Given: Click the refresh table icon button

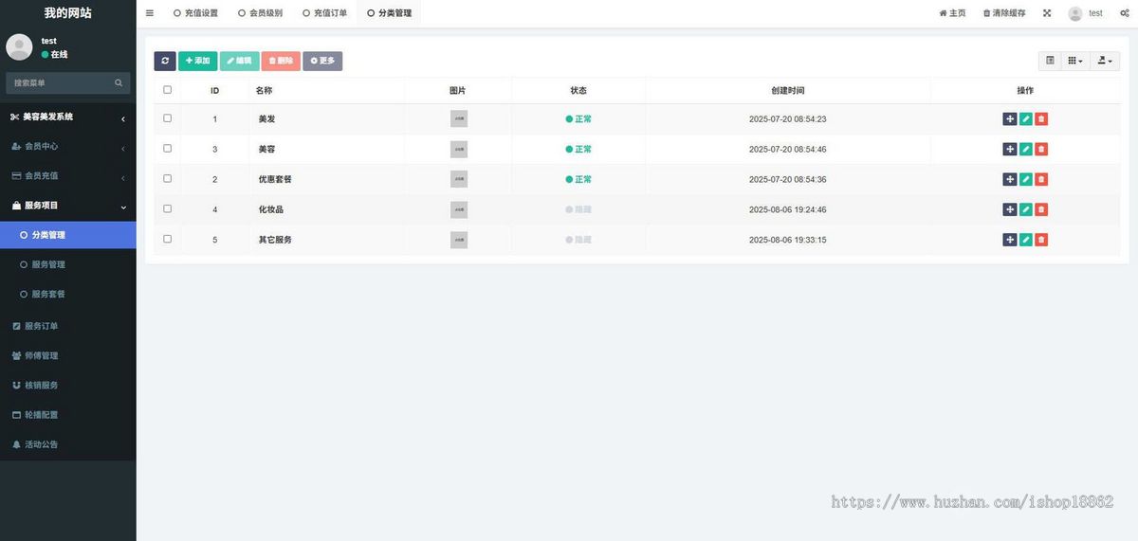Looking at the screenshot, I should pos(165,61).
